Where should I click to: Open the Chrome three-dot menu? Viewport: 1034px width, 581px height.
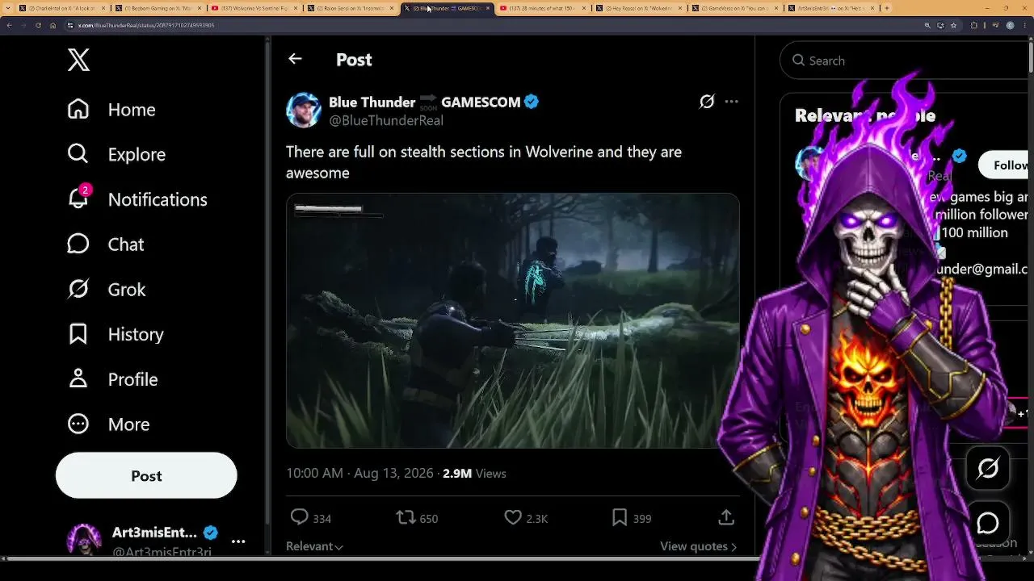[x=1025, y=25]
